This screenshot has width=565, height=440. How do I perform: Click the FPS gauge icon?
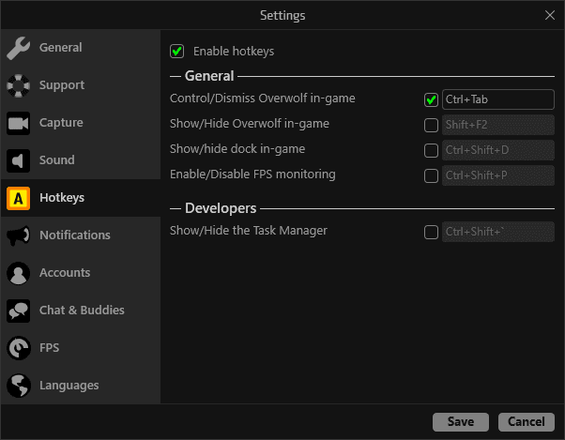pos(18,348)
